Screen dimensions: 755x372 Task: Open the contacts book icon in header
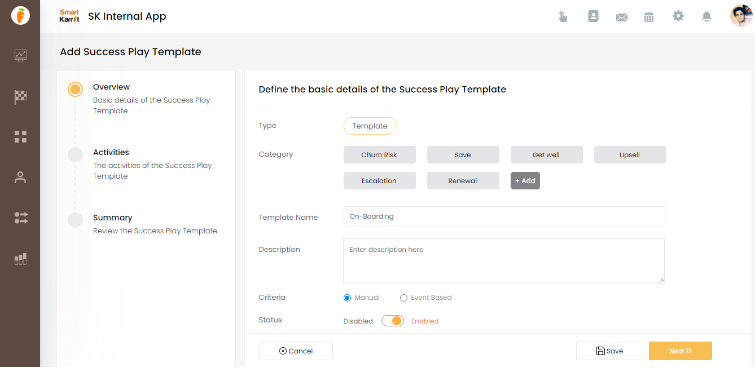click(593, 16)
